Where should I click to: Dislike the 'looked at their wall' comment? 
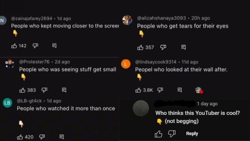point(160,90)
